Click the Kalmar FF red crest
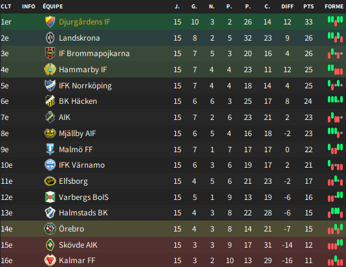This screenshot has height=267, width=346. 50,261
